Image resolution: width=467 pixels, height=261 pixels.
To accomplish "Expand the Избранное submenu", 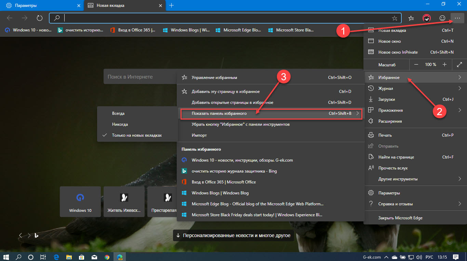I will 415,78.
